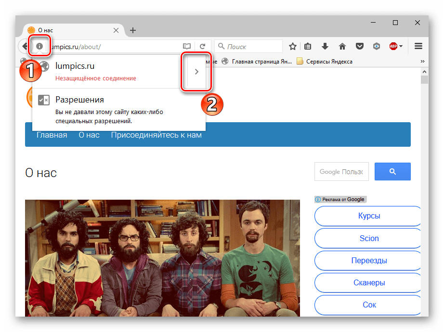Expand connection details chevron arrow

196,72
